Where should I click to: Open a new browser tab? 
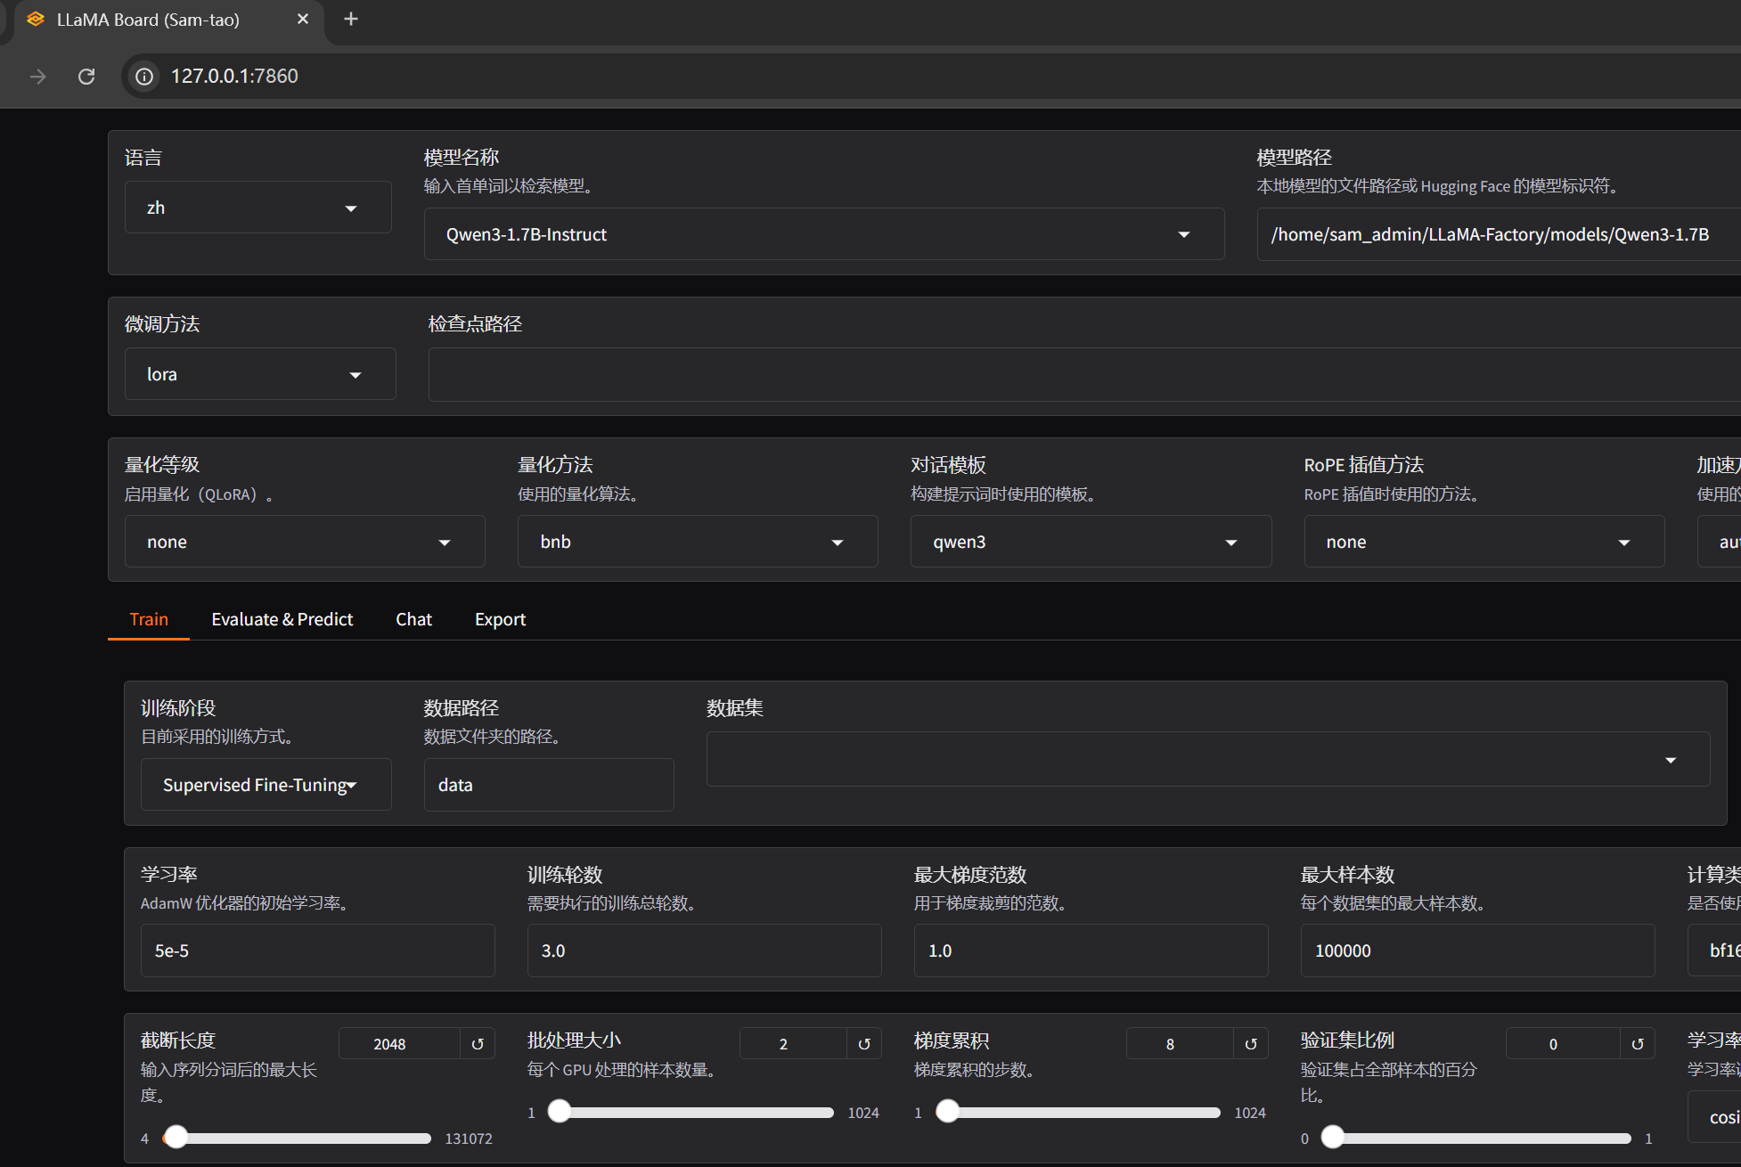pyautogui.click(x=351, y=19)
